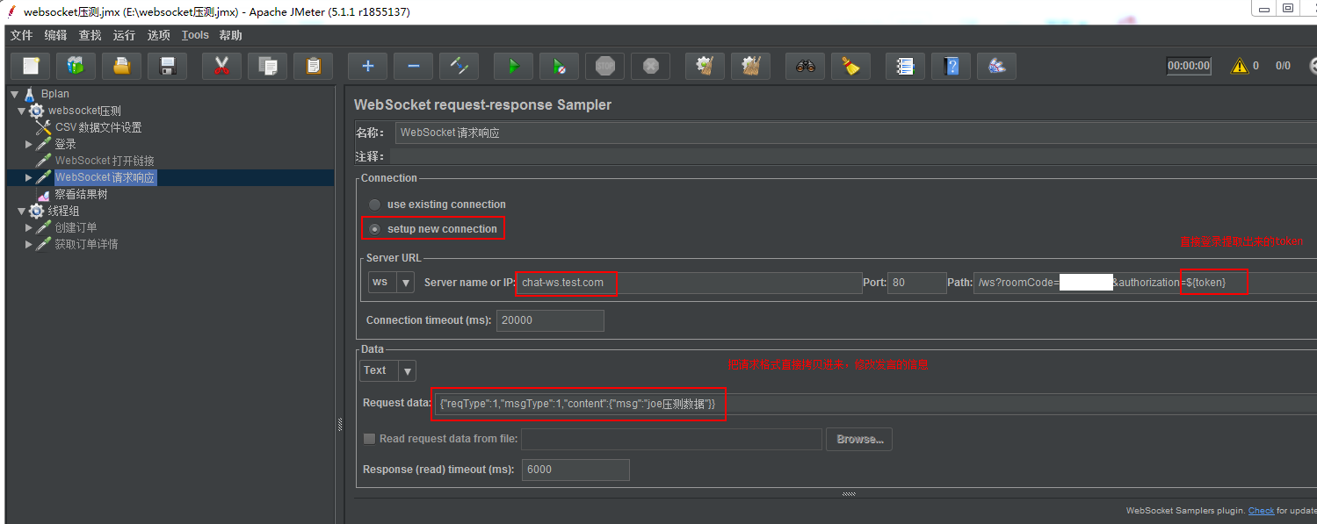Image resolution: width=1317 pixels, height=524 pixels.
Task: Open the 帮助 menu
Action: click(230, 35)
